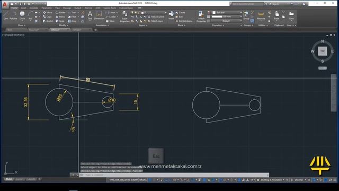Insert a Table from the Annotation panel
339x191 pixels.
110,21
